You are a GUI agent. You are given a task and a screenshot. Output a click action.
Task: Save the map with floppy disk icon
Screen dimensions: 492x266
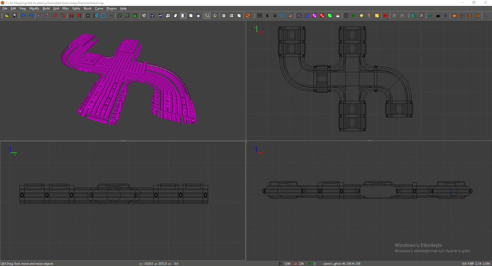point(15,16)
